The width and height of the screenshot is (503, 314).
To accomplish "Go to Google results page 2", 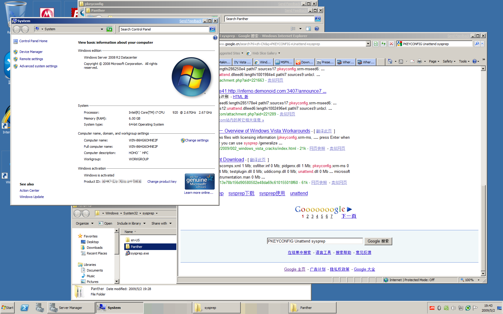I will tap(307, 216).
